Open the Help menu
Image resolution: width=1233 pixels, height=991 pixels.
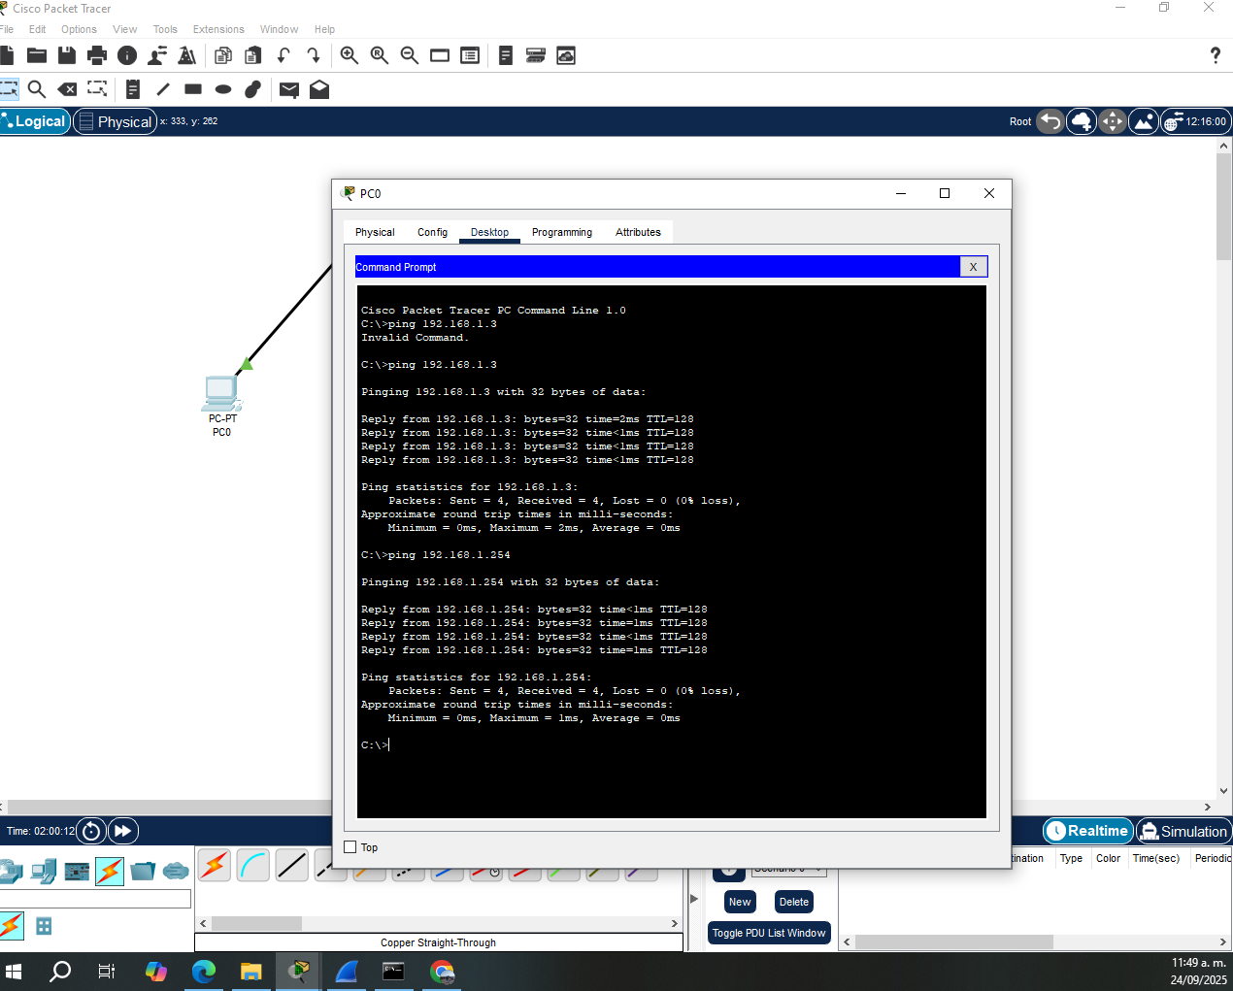tap(324, 29)
